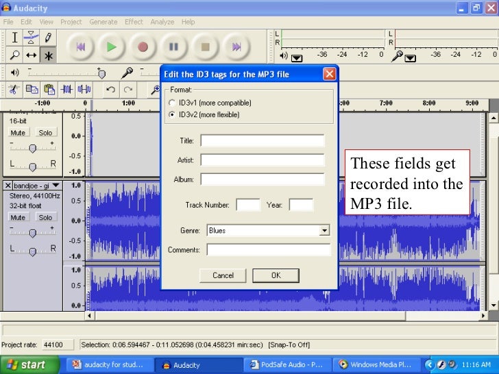499x374 pixels.
Task: Open the input meter dropdown arrow
Action: [410, 58]
